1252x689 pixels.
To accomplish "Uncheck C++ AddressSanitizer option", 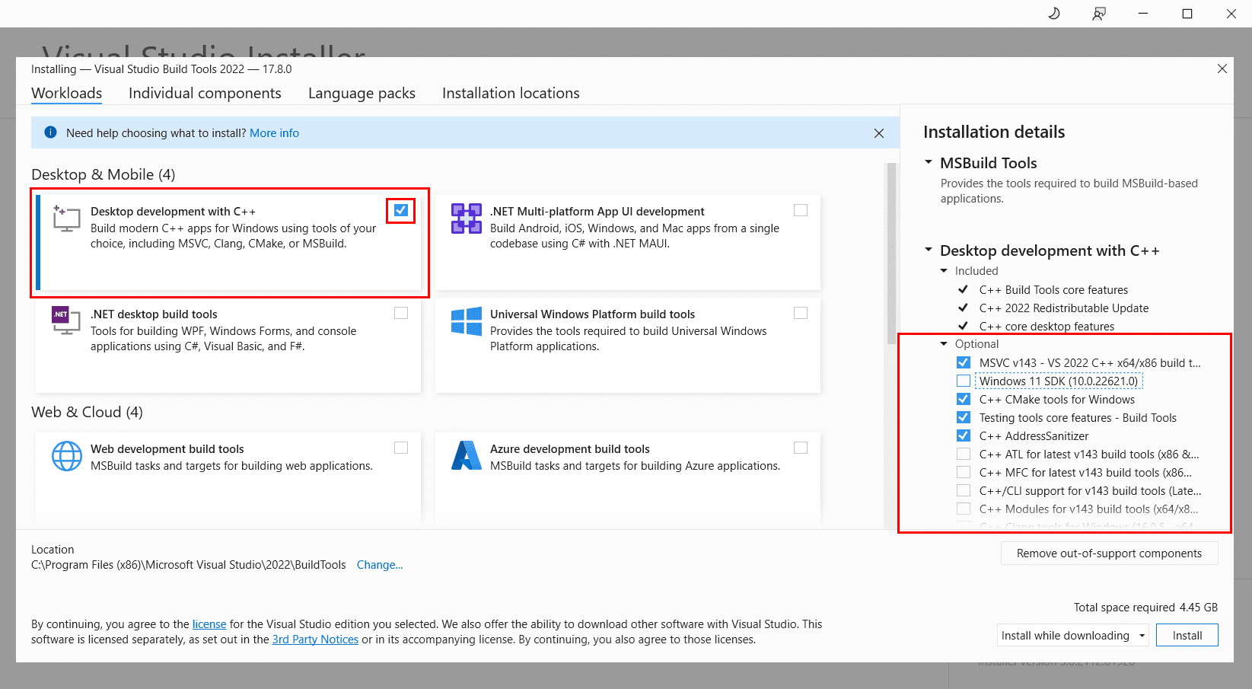I will pyautogui.click(x=964, y=435).
